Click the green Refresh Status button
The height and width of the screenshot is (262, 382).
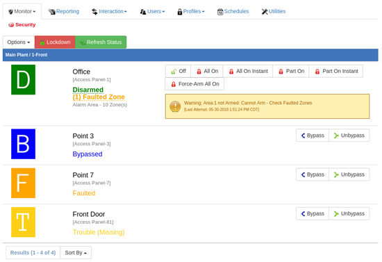tap(101, 42)
